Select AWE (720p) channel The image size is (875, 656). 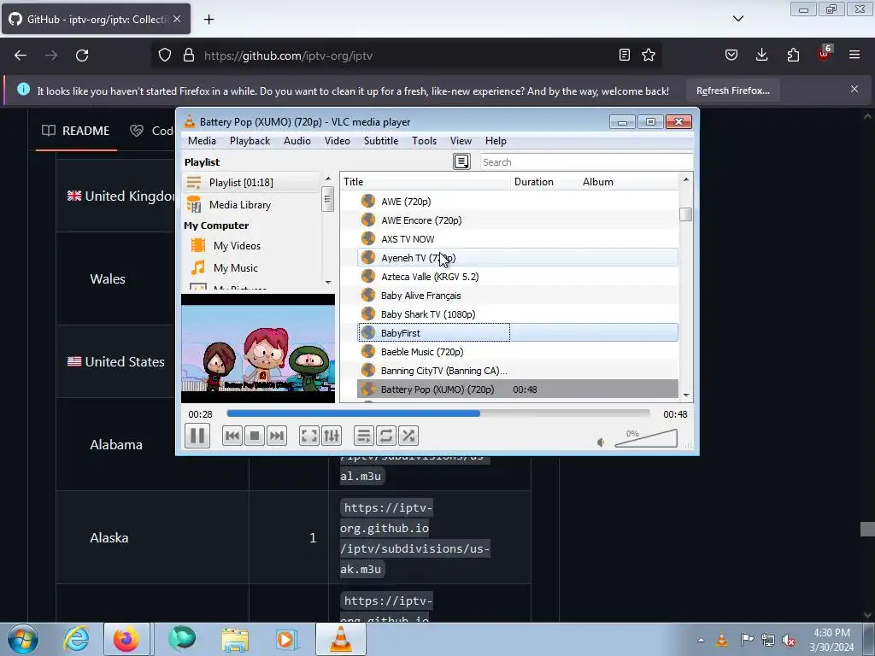[x=517, y=202]
